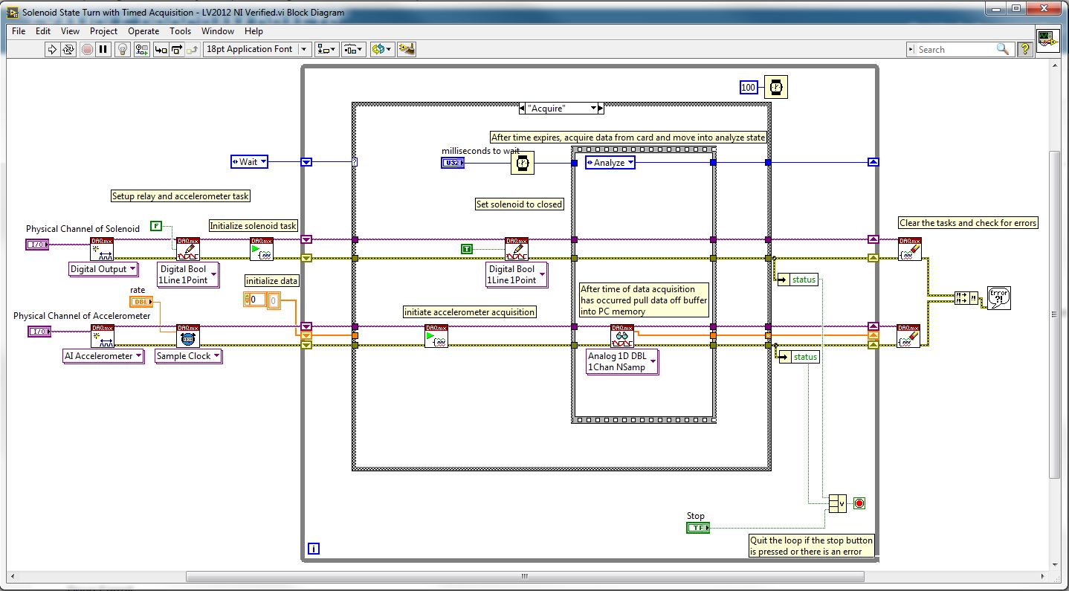Select the DAQmx Read node in Analyze sequence
Image resolution: width=1069 pixels, height=591 pixels.
(x=622, y=336)
